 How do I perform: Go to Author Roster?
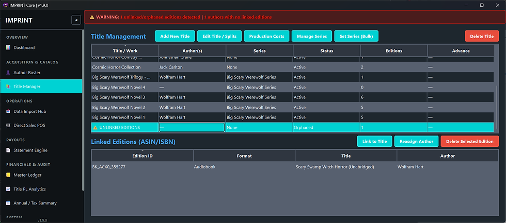(x=41, y=73)
